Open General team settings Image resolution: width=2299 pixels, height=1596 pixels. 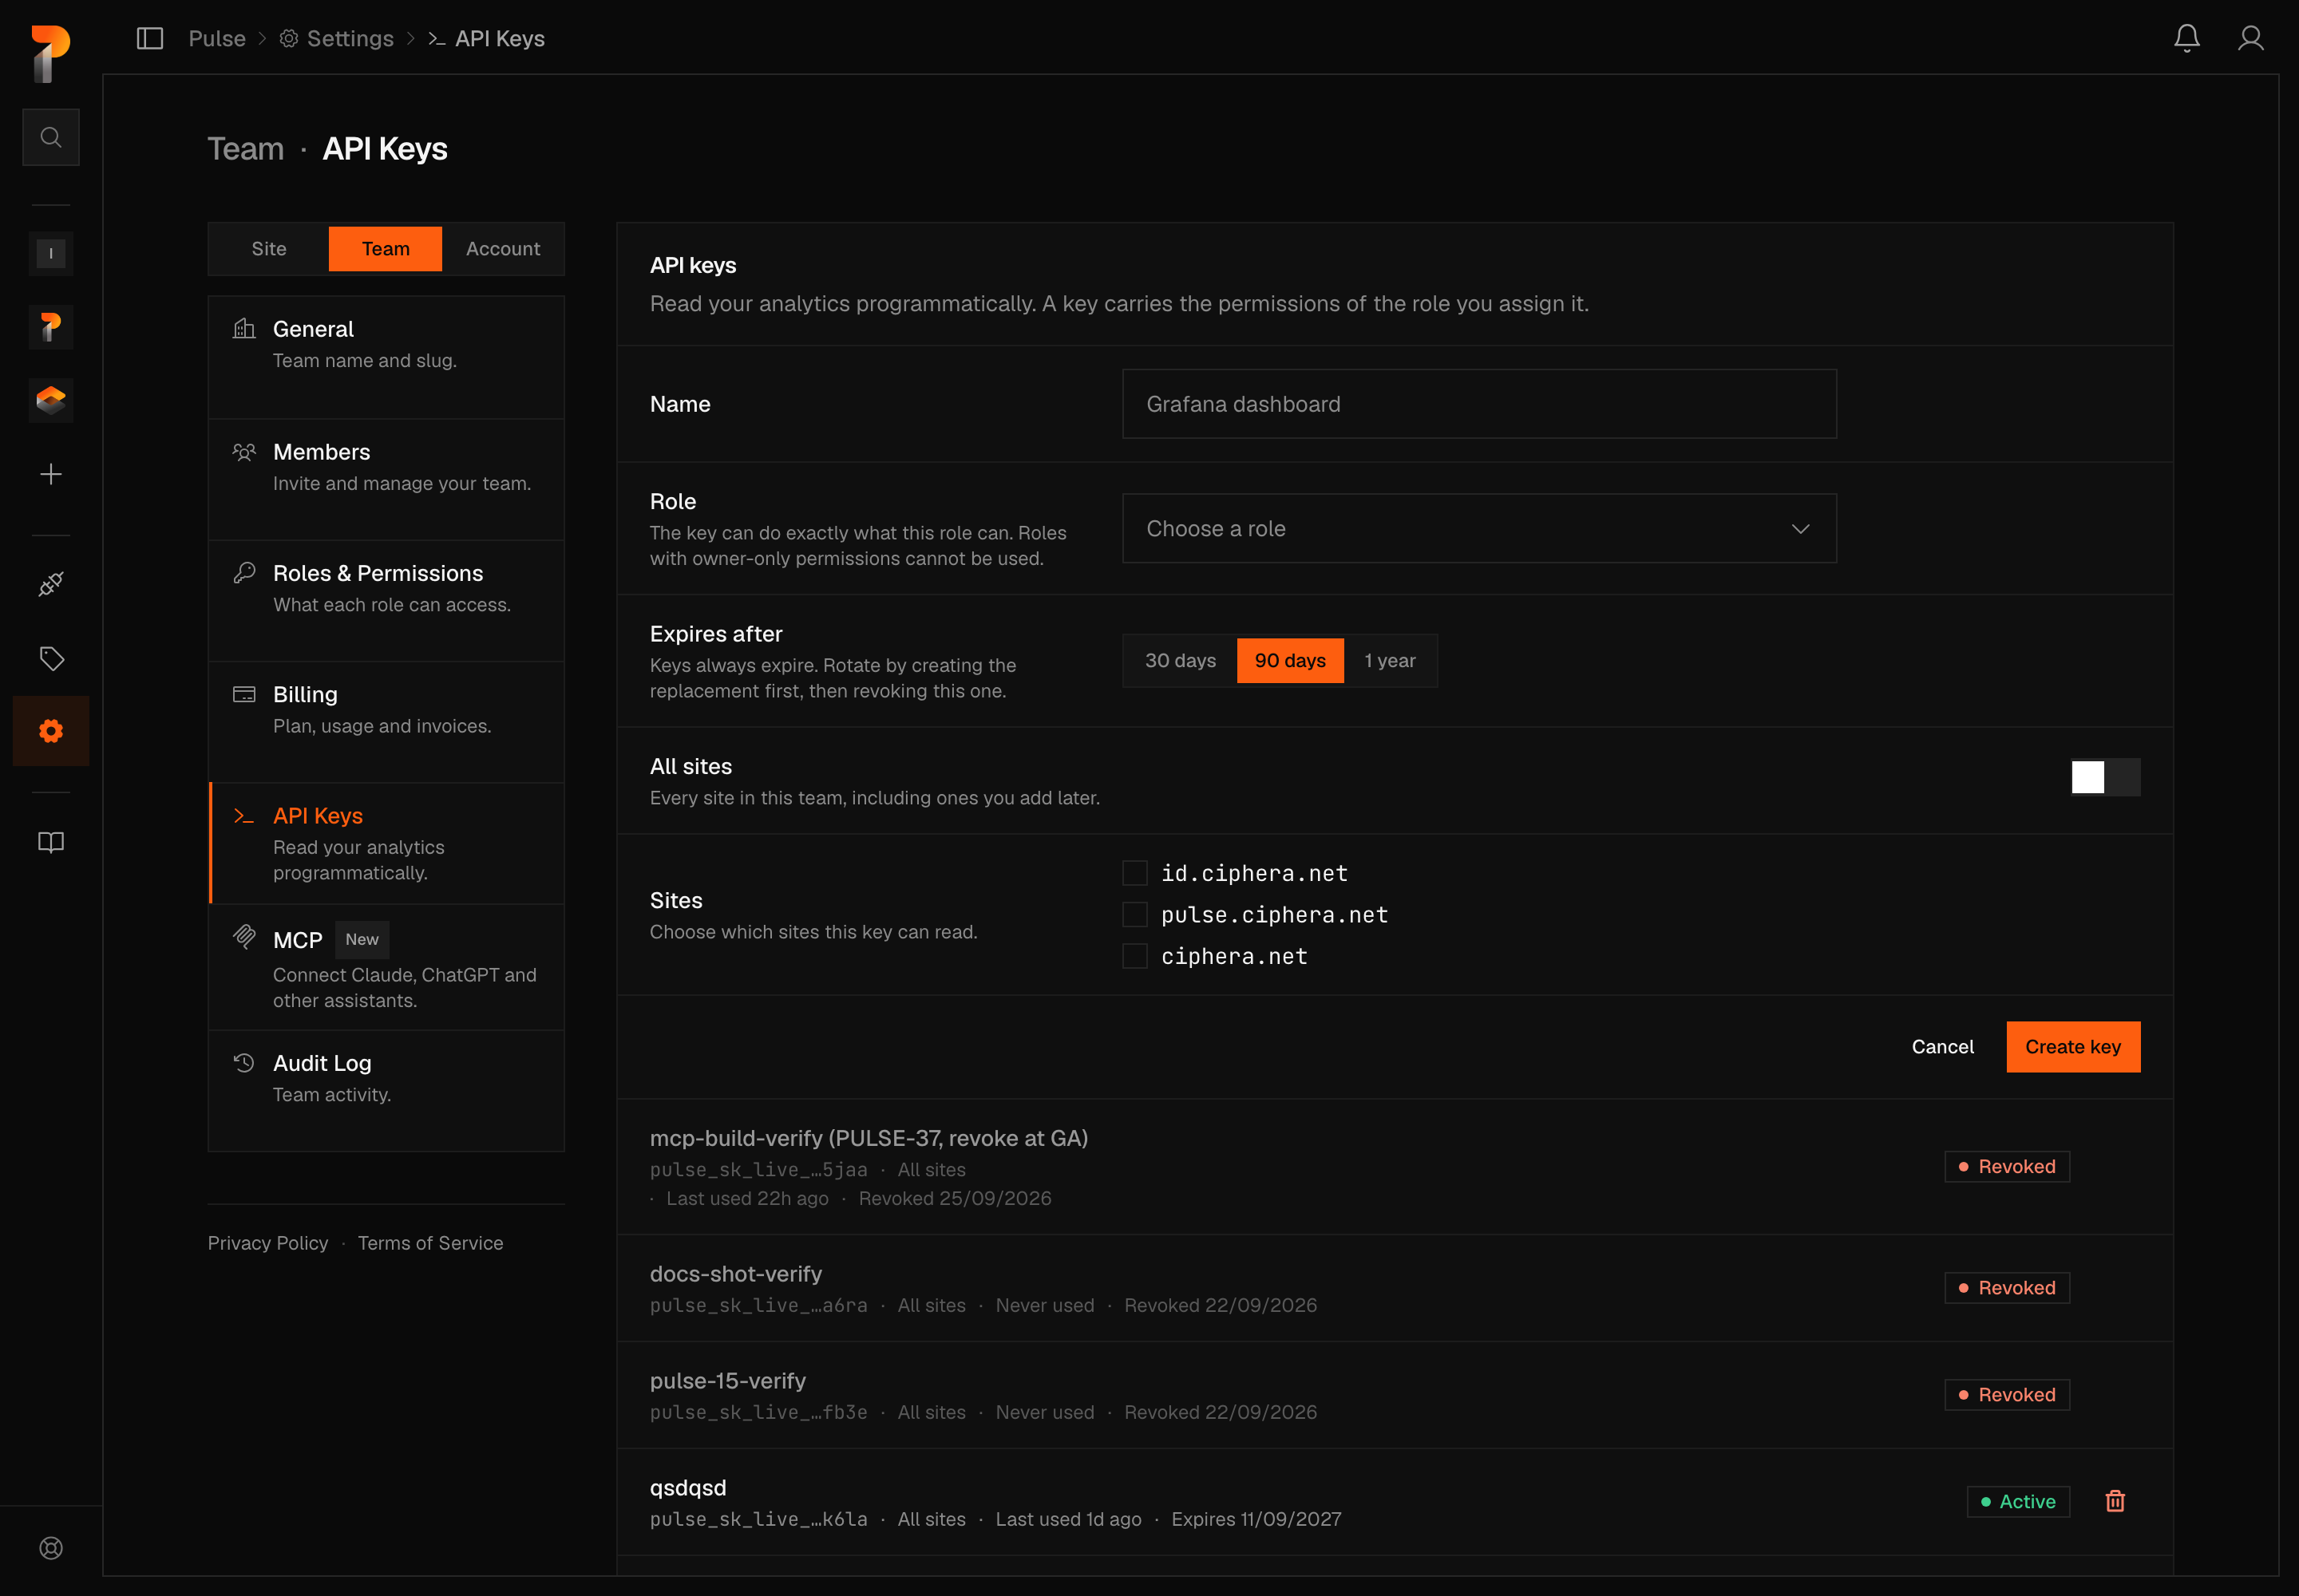point(386,357)
